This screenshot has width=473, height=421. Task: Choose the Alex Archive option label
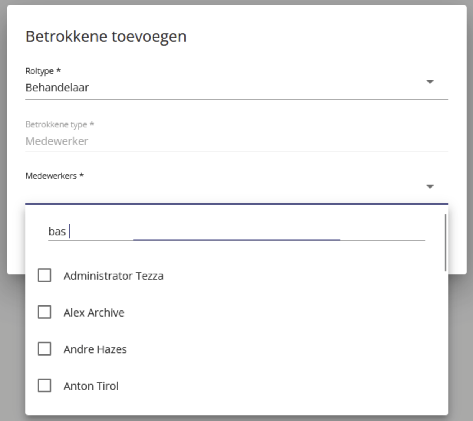[94, 313]
